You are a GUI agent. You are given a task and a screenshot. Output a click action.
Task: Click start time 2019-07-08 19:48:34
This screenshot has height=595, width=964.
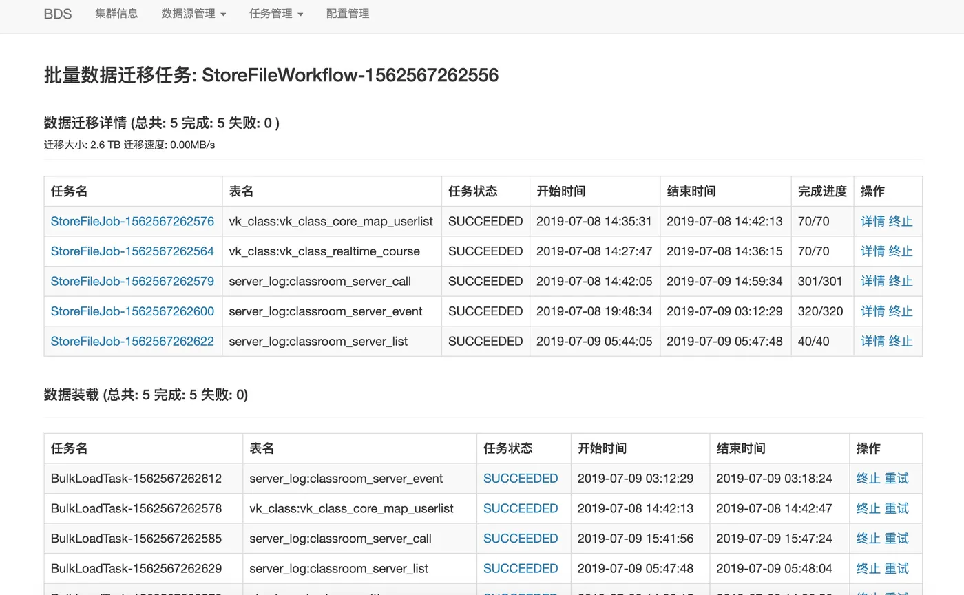[x=594, y=311]
